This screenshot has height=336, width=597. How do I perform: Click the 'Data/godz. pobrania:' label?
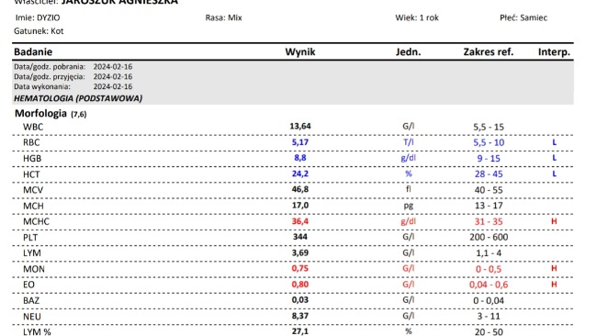[50, 67]
